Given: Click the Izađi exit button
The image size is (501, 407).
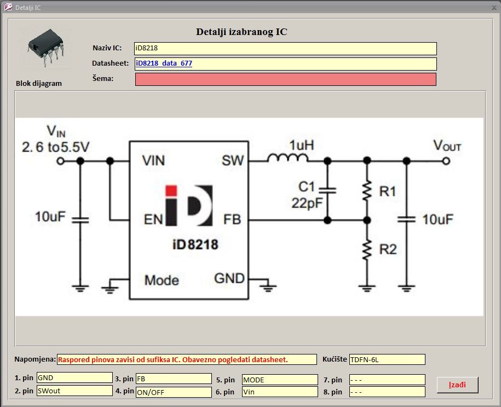Looking at the screenshot, I should (x=457, y=385).
